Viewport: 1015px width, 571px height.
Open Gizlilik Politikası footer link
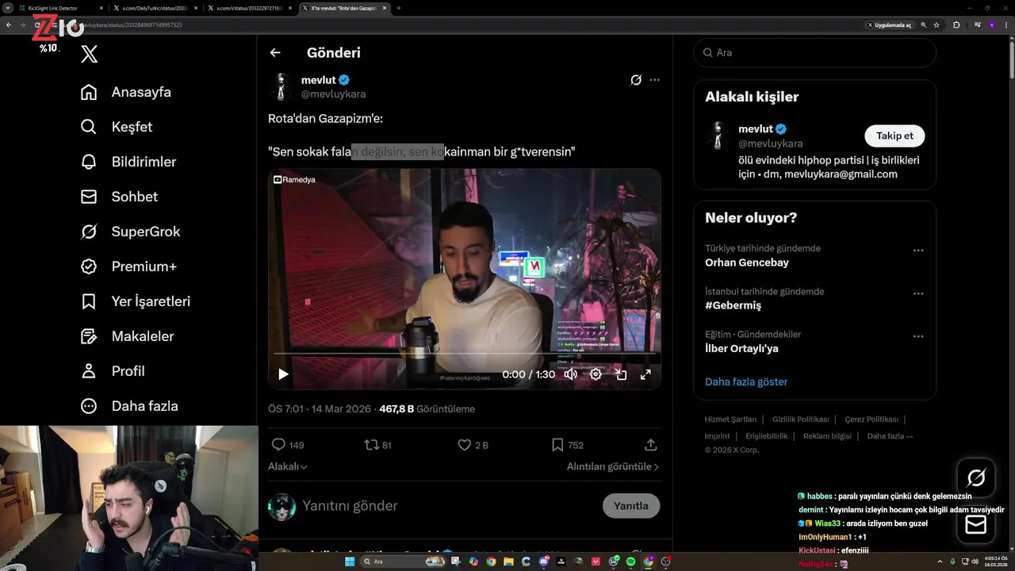800,420
